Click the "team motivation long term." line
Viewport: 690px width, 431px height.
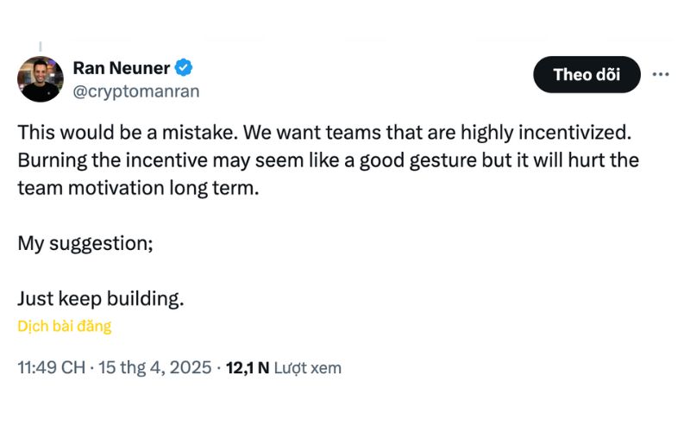[138, 188]
